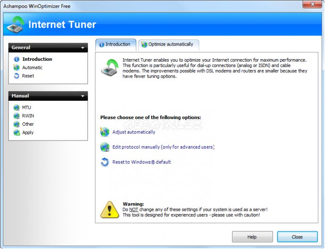Close the window with the red X
This screenshot has height=249, width=325.
tap(313, 4)
